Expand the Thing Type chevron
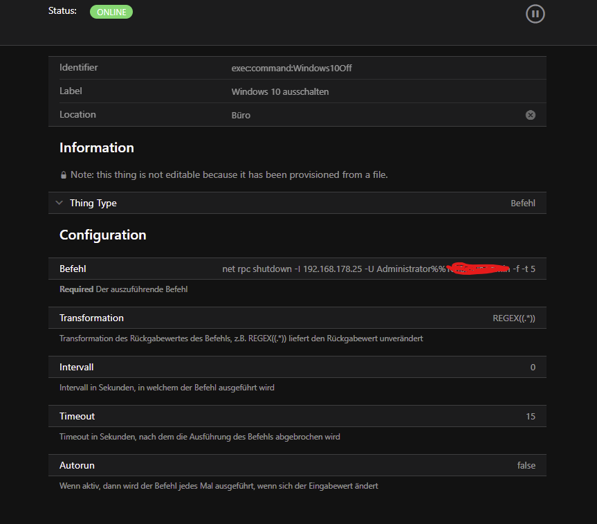Viewport: 597px width, 524px height. click(59, 203)
